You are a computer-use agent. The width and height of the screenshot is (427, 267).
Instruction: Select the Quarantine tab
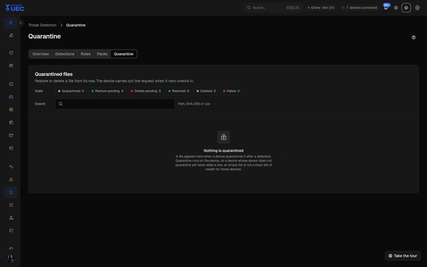tap(124, 54)
